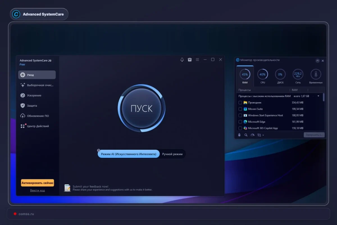Open the hamburger options menu
This screenshot has width=337, height=225.
197,60
